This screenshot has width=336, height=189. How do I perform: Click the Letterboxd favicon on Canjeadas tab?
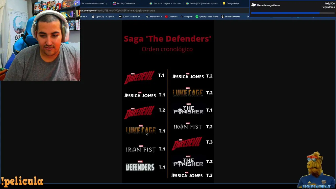151,3
